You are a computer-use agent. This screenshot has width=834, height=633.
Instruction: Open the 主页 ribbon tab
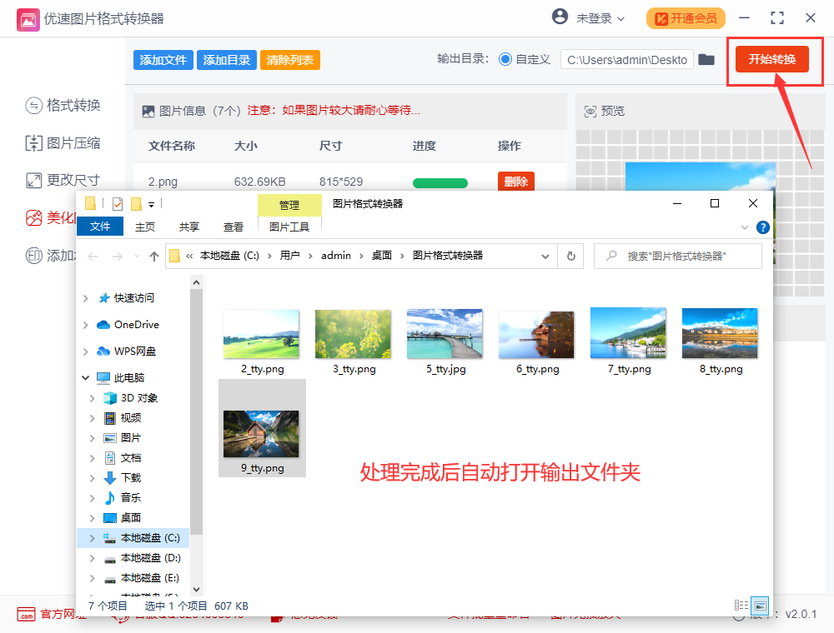point(144,227)
